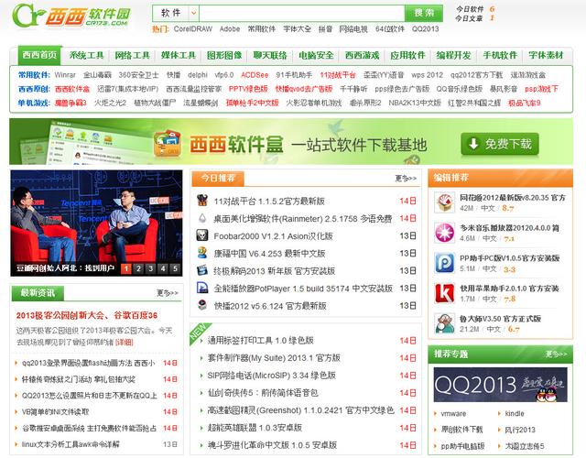586x458 pixels.
Task: Click the 鲁大师 icon in editor picks
Action: coord(443,323)
